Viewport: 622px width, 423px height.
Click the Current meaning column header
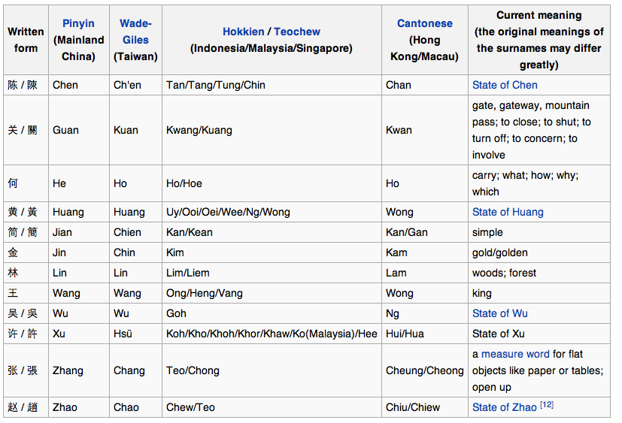click(x=539, y=40)
